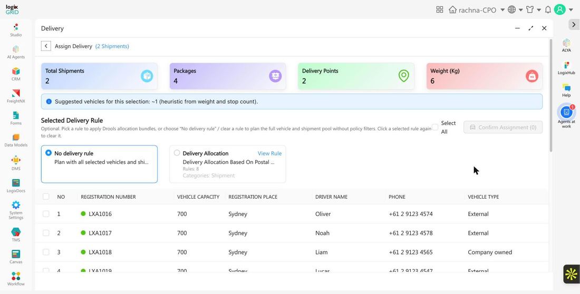Screen dimensions: 580x294
Task: Go back from Assign Delivery
Action: coord(46,46)
